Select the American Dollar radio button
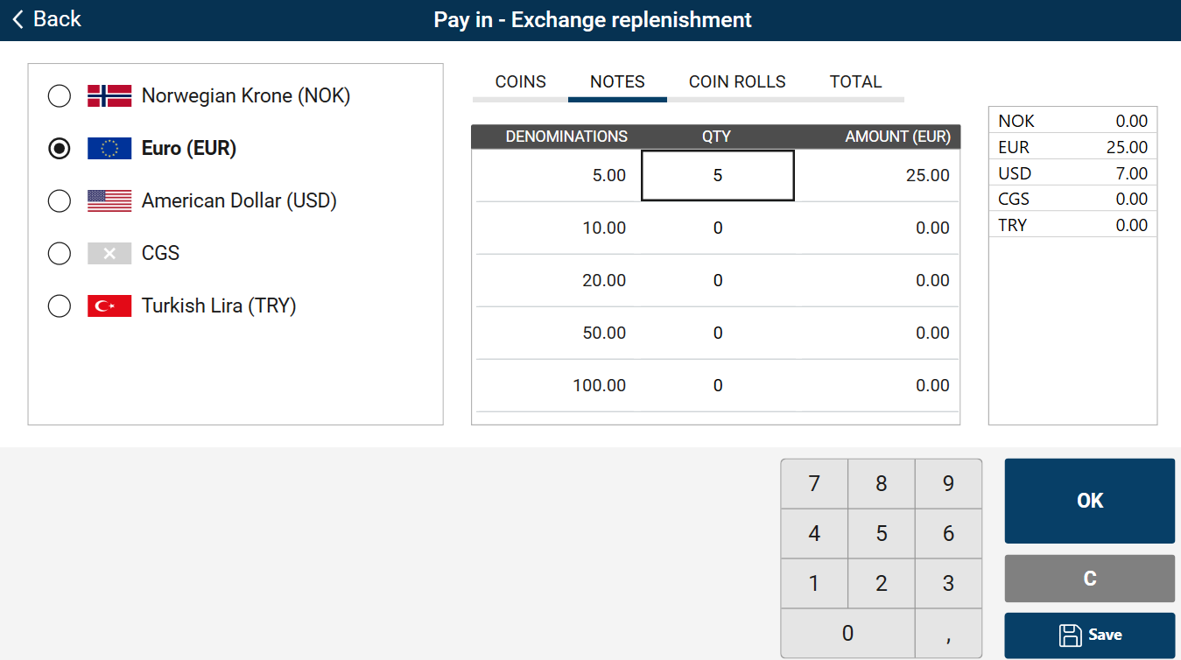The image size is (1181, 660). 60,200
